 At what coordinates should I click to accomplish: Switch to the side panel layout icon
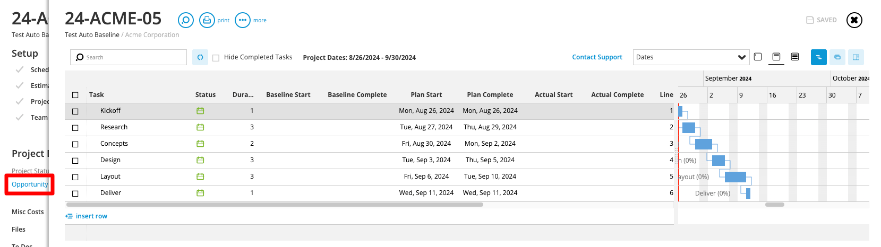(856, 57)
